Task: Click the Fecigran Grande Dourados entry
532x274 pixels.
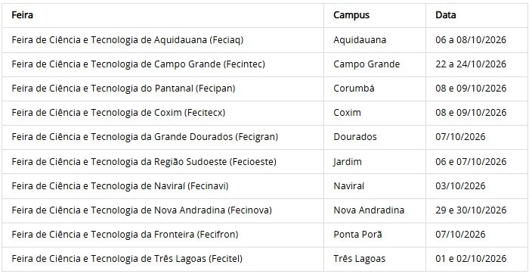Action: click(145, 137)
